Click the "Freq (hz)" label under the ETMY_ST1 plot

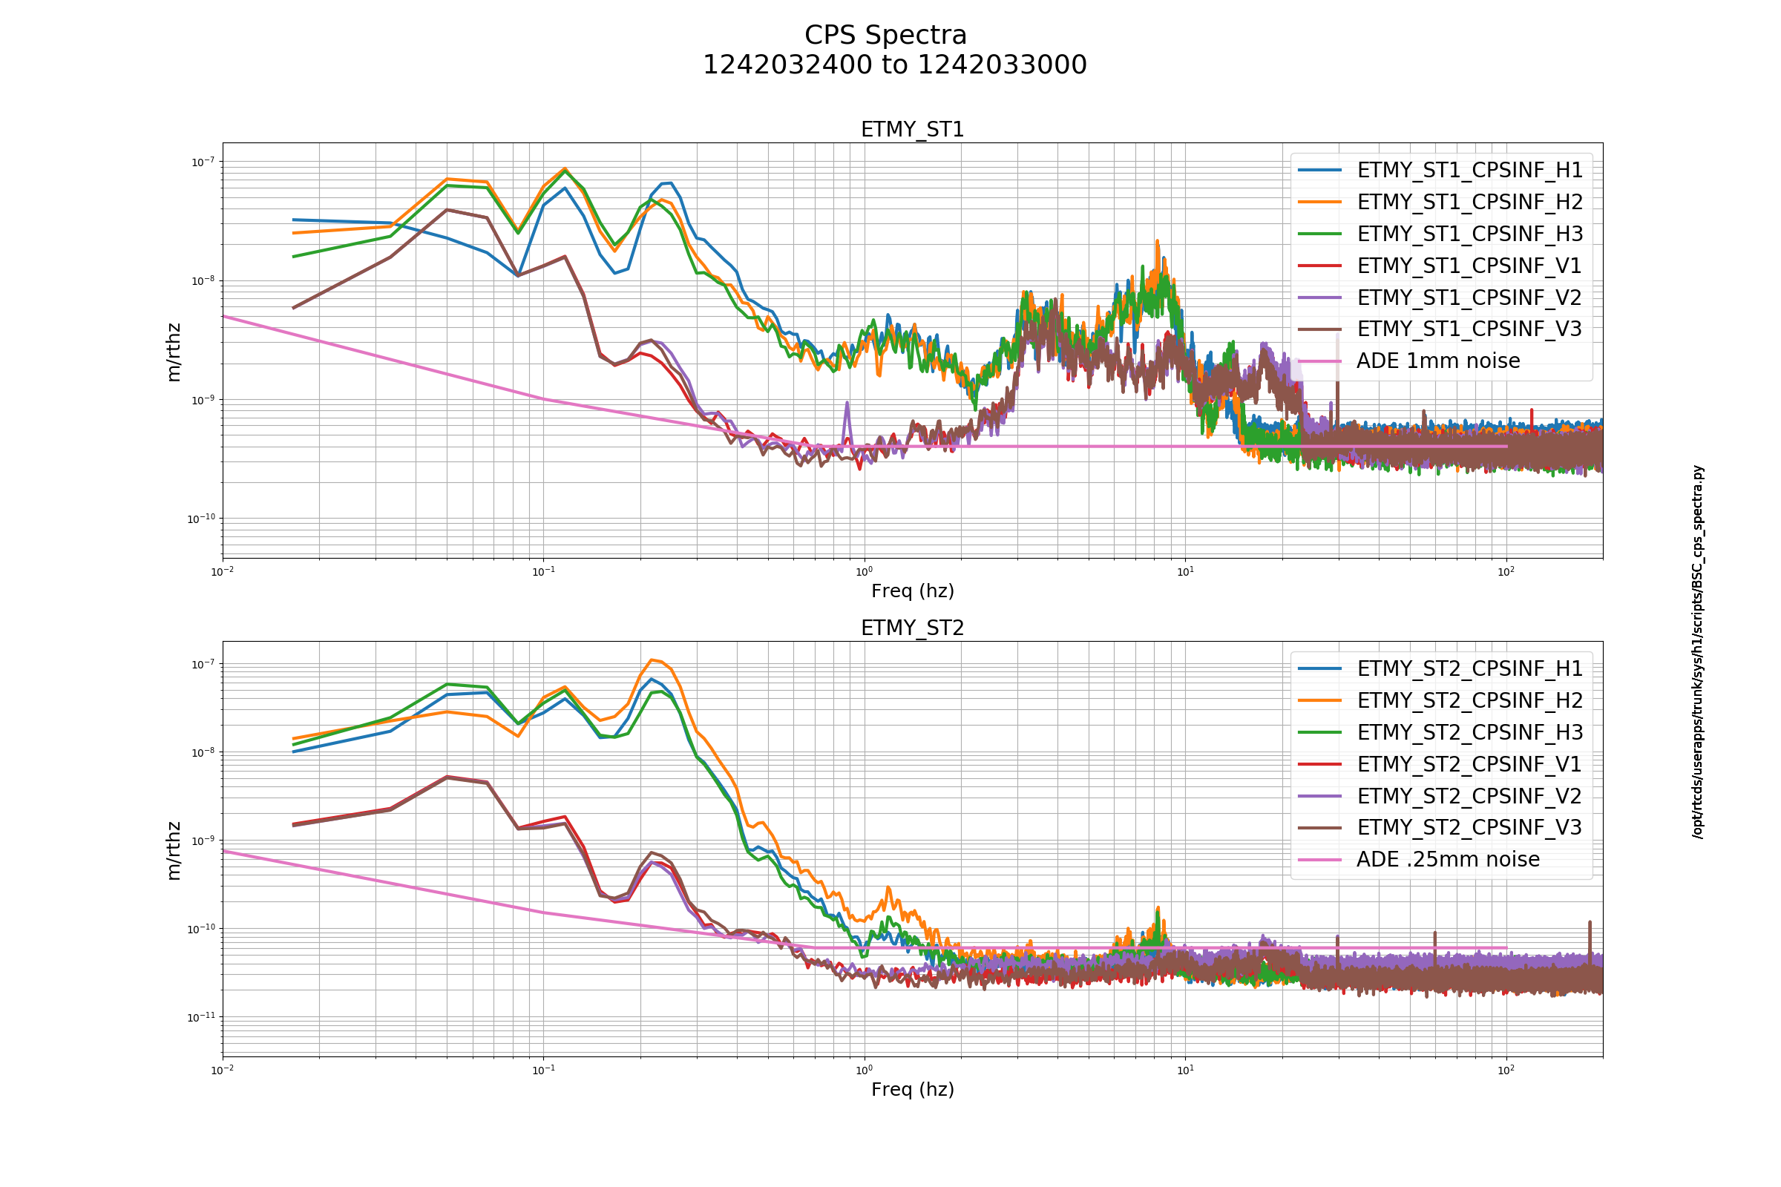913,591
